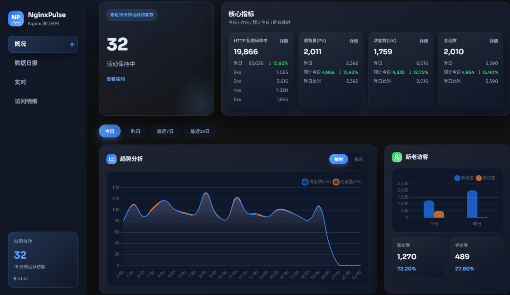Click today's orange returning visitors bar
510x295 pixels.
(439, 214)
